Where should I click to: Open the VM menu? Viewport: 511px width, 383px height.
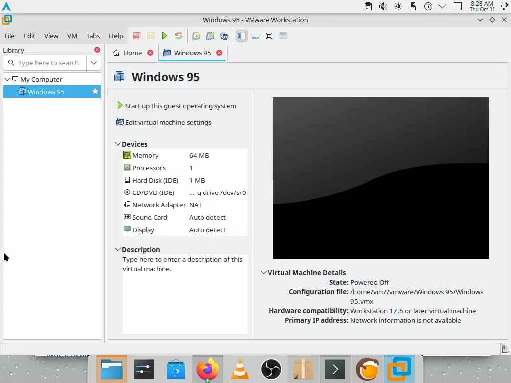[x=72, y=36]
